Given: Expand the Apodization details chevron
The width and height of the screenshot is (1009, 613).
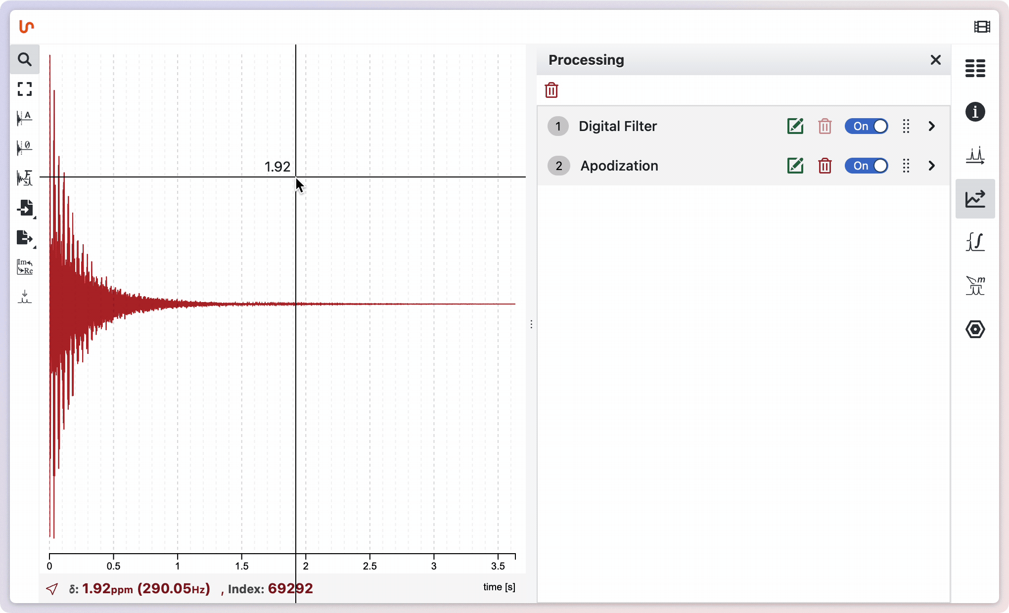Looking at the screenshot, I should 932,166.
